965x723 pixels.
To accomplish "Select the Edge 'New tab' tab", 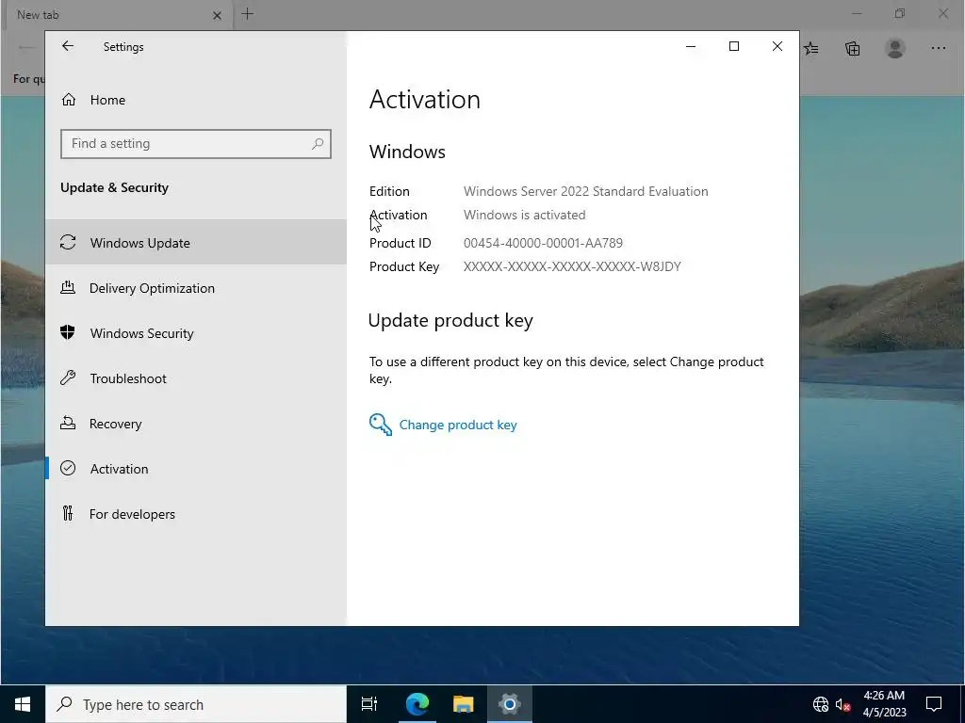I will (x=117, y=15).
